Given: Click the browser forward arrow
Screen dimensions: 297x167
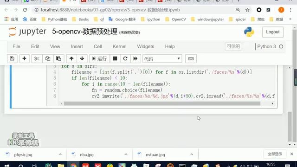Looking at the screenshot, I should tap(16, 10).
